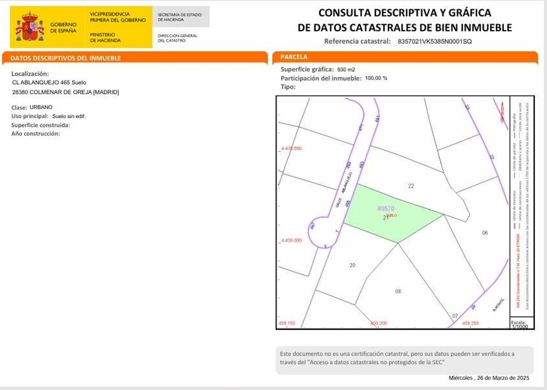Select "28380 COLMENAR DE OREJA [MADRID]"
Screen dimensions: 547x390
[x=66, y=92]
